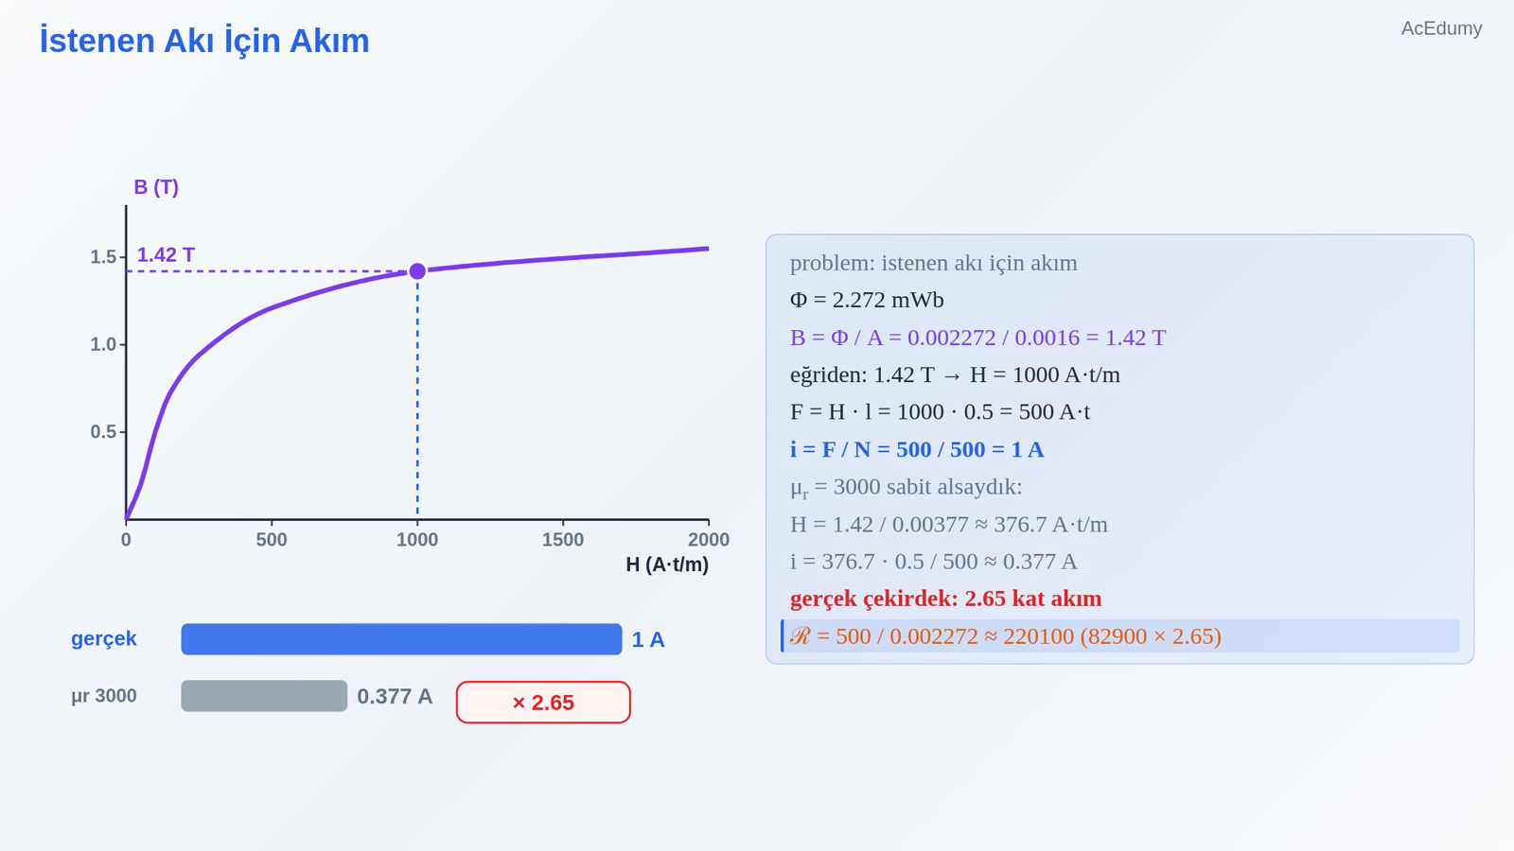This screenshot has height=851, width=1514.
Task: Click the 'eğriden: 1.42 T → H' line
Action: pos(955,374)
